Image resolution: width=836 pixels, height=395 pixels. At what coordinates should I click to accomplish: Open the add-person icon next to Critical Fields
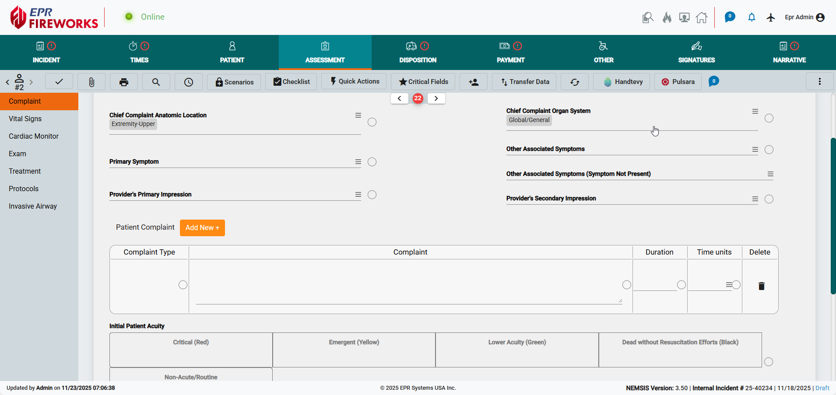pos(473,81)
